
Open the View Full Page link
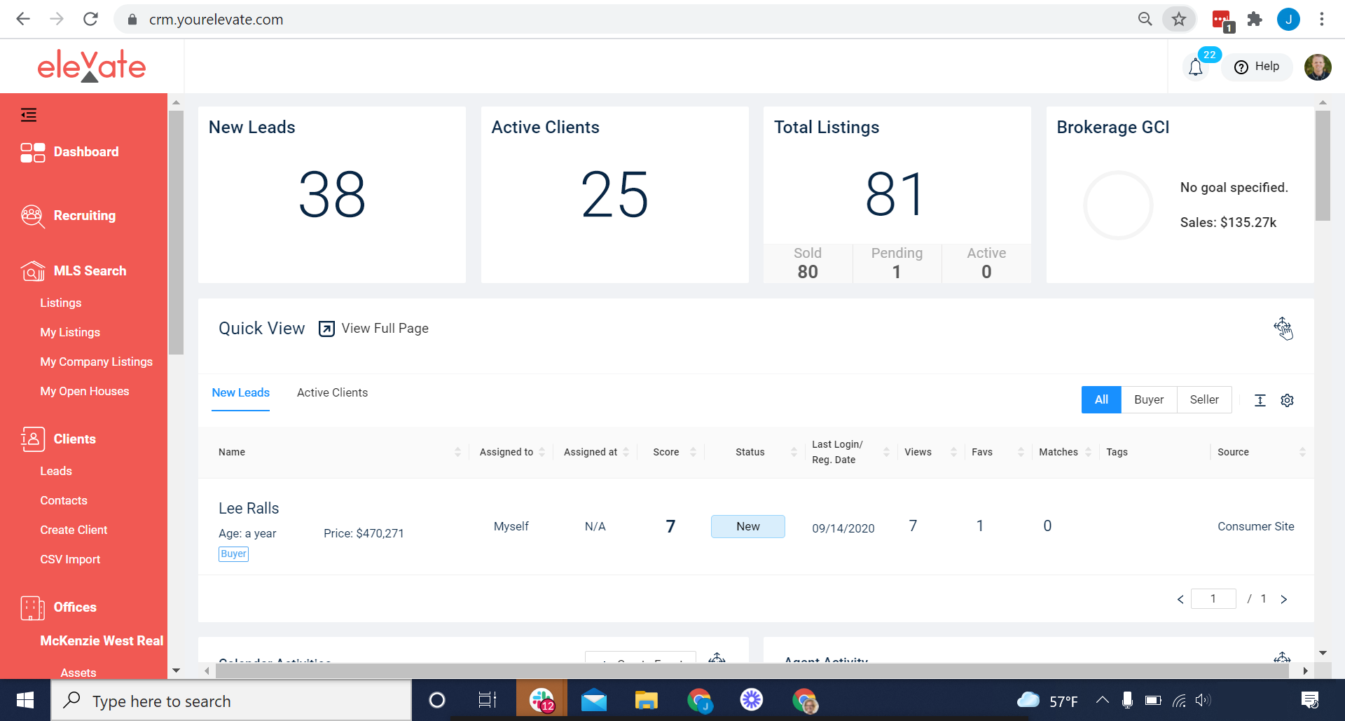coord(385,328)
